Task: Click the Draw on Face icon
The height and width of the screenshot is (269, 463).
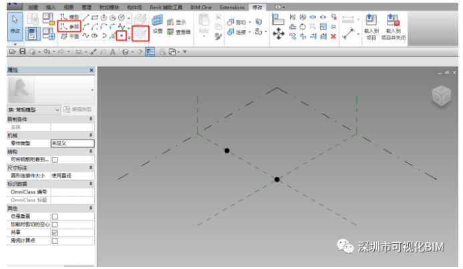Action: pos(140,19)
